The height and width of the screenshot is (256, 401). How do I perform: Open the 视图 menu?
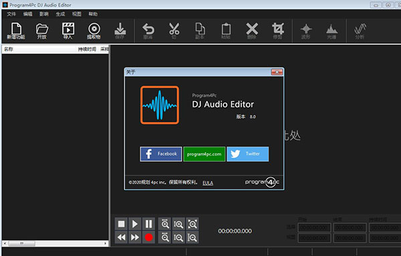click(76, 14)
